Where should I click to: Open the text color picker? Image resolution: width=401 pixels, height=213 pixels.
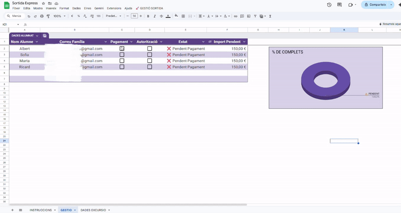point(167,16)
